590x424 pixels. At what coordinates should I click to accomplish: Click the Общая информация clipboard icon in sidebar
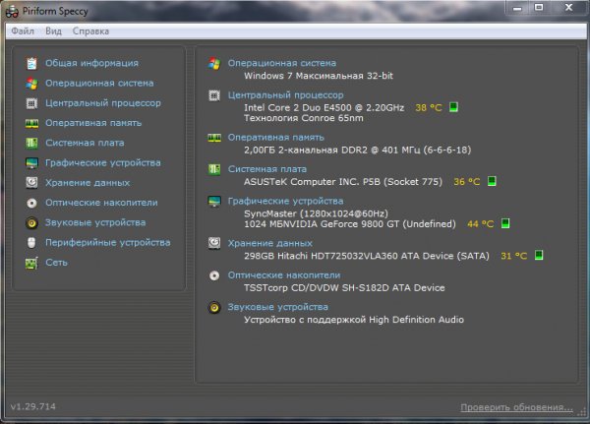click(x=31, y=63)
